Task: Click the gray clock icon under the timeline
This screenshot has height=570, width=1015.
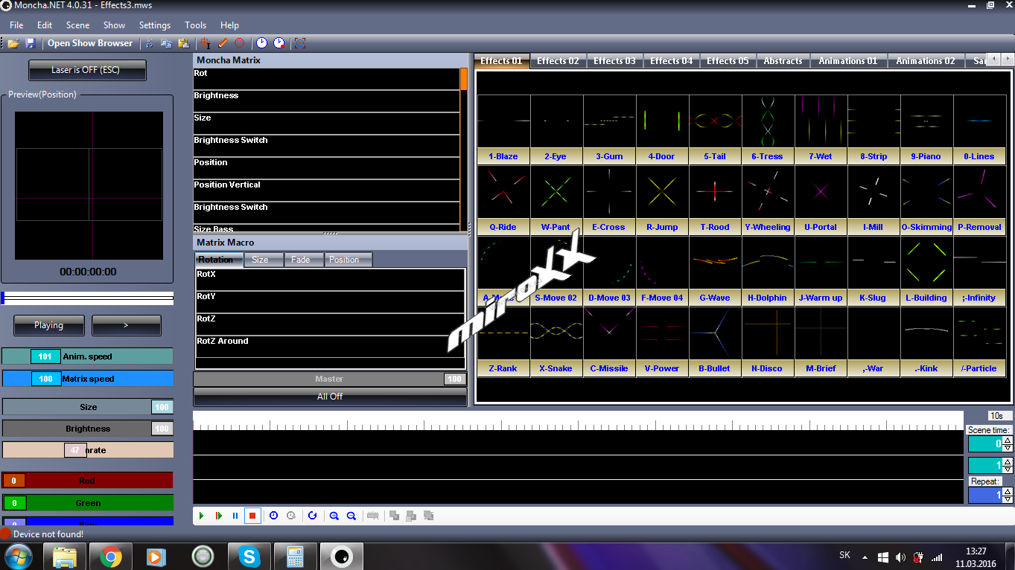Action: (x=290, y=515)
